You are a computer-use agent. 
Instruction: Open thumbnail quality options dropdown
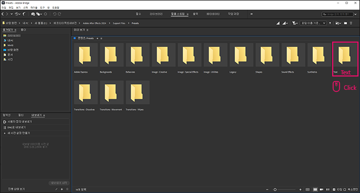point(285,23)
